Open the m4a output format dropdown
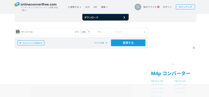 pos(85,32)
